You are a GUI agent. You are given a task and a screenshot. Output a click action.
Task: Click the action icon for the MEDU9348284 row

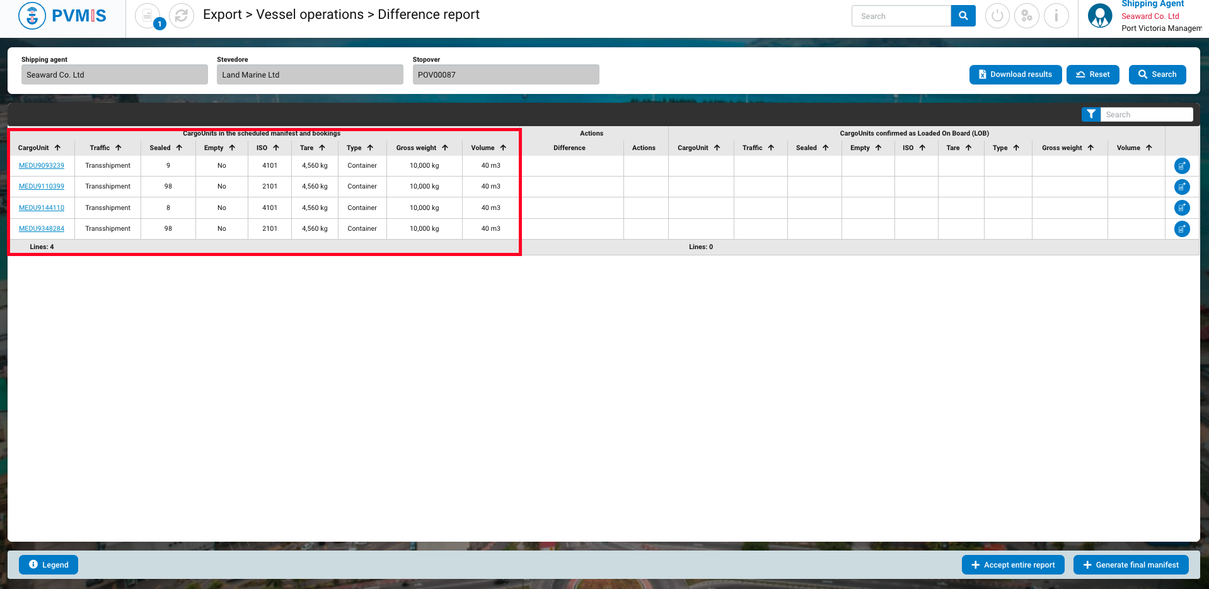click(x=1181, y=229)
